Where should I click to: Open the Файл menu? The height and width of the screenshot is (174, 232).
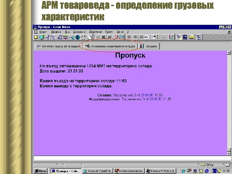[x=43, y=32]
